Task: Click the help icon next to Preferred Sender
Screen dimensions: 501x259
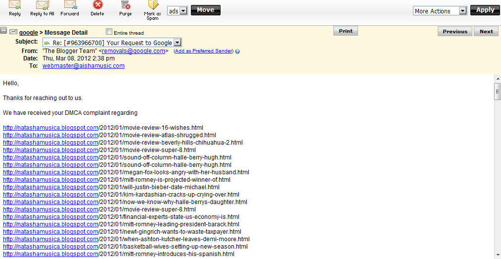Action: click(x=237, y=52)
